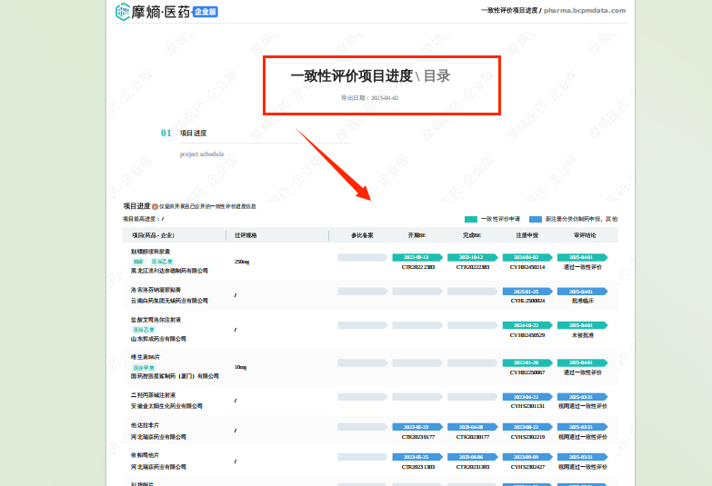Click the blue 新注册分类仿制药申报 legend swatch
Screen dimensions: 712x486
pos(536,219)
